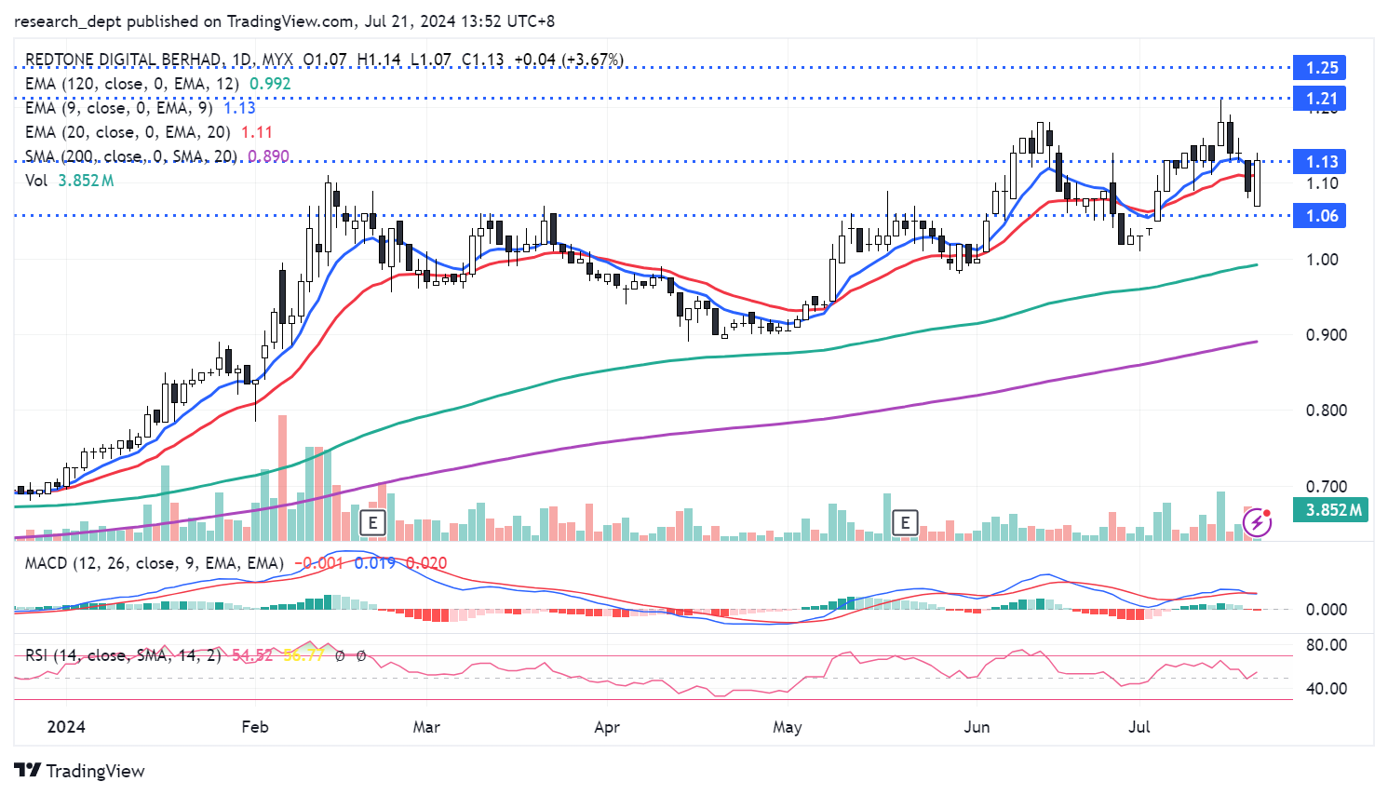Viewport: 1388px width, 795px height.
Task: Open the earnings E marker near March
Action: click(372, 522)
